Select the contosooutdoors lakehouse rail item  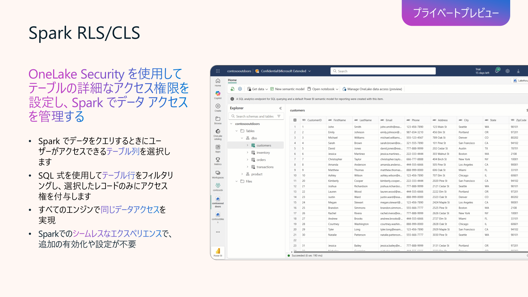pyautogui.click(x=218, y=202)
